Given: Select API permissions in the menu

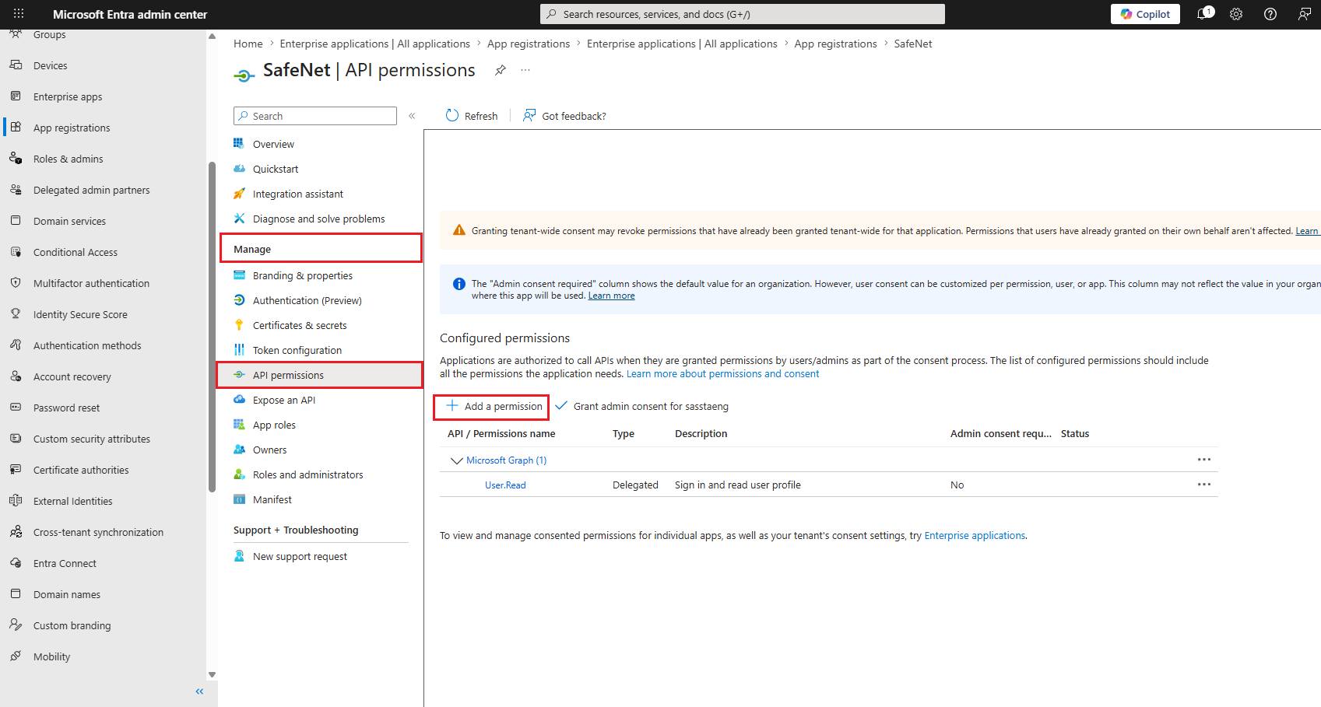Looking at the screenshot, I should pos(319,375).
